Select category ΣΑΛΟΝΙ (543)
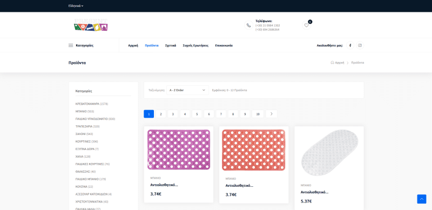 pos(84,134)
